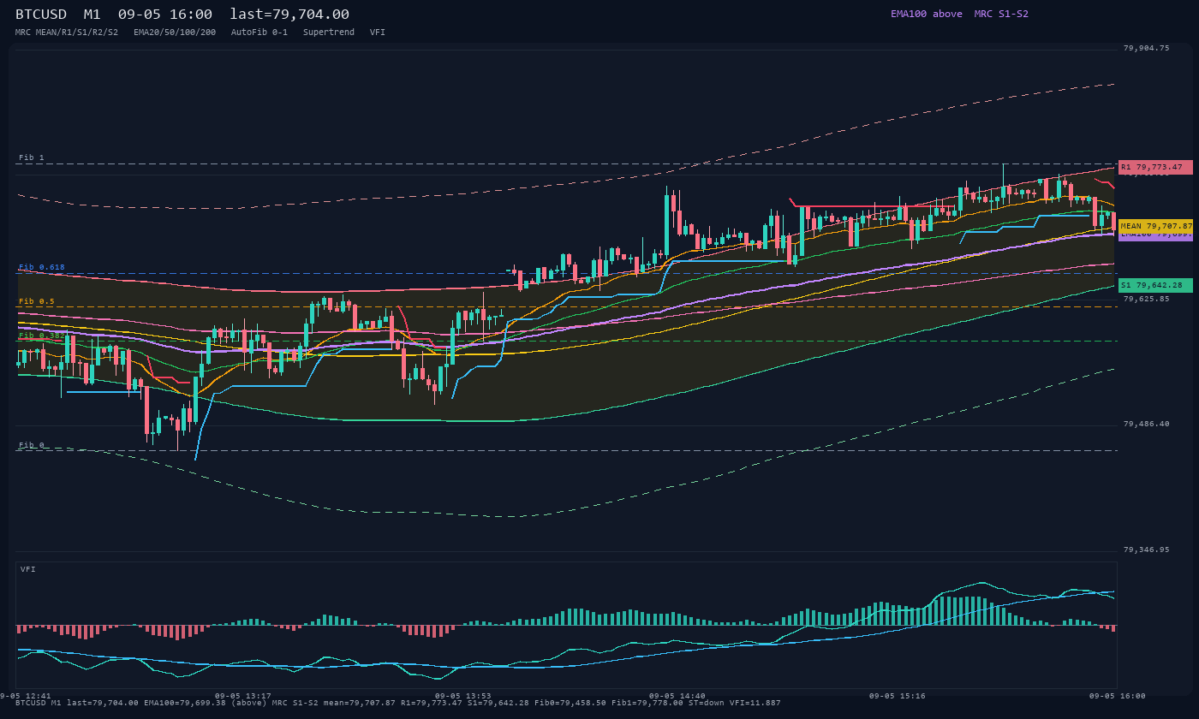The width and height of the screenshot is (1199, 719).
Task: Click the 79,346.95 price axis label
Action: tap(1146, 550)
